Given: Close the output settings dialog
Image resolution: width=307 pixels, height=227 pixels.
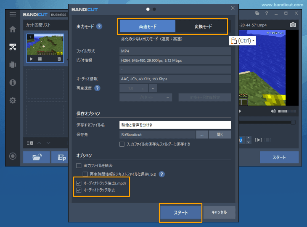Looking at the screenshot, I should [x=233, y=8].
